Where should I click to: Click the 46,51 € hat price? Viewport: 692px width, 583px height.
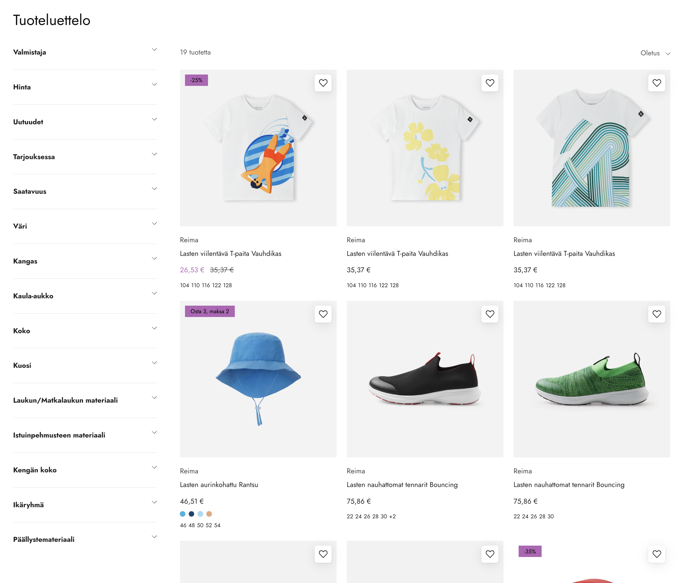[192, 501]
